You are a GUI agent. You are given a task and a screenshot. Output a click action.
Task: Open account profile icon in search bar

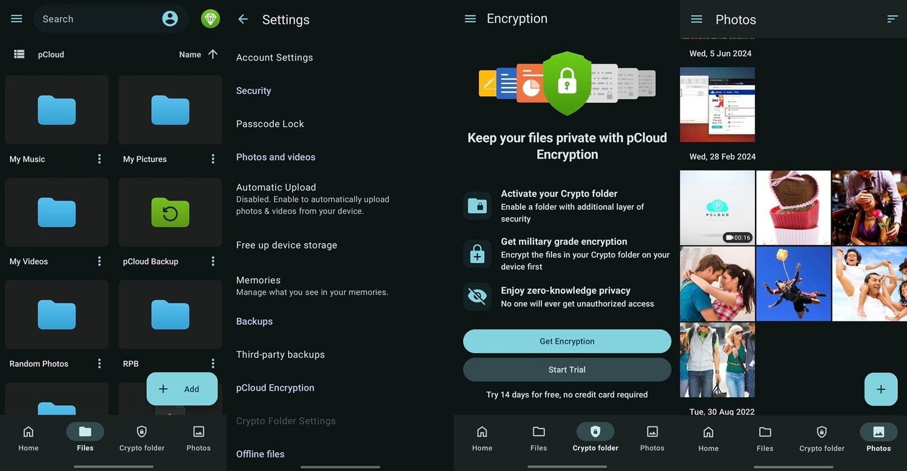click(x=170, y=19)
